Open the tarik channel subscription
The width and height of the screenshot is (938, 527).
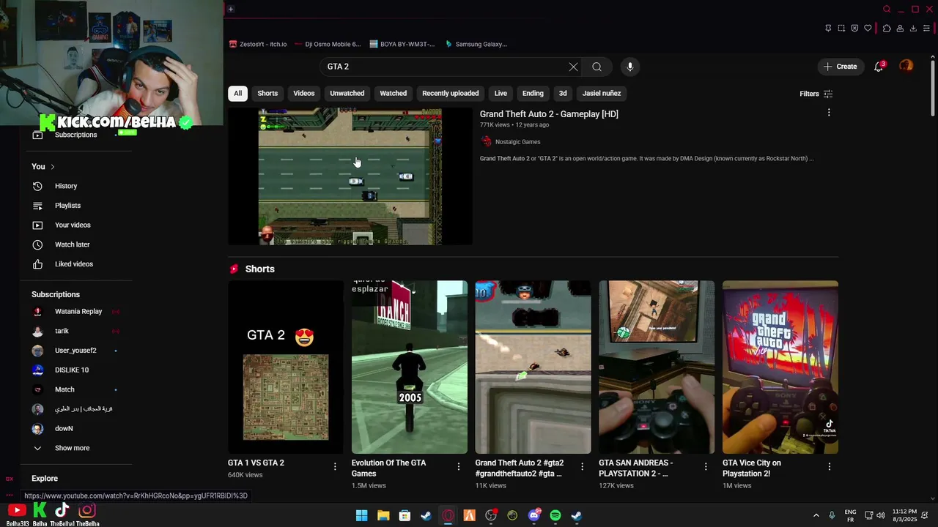[x=62, y=331]
